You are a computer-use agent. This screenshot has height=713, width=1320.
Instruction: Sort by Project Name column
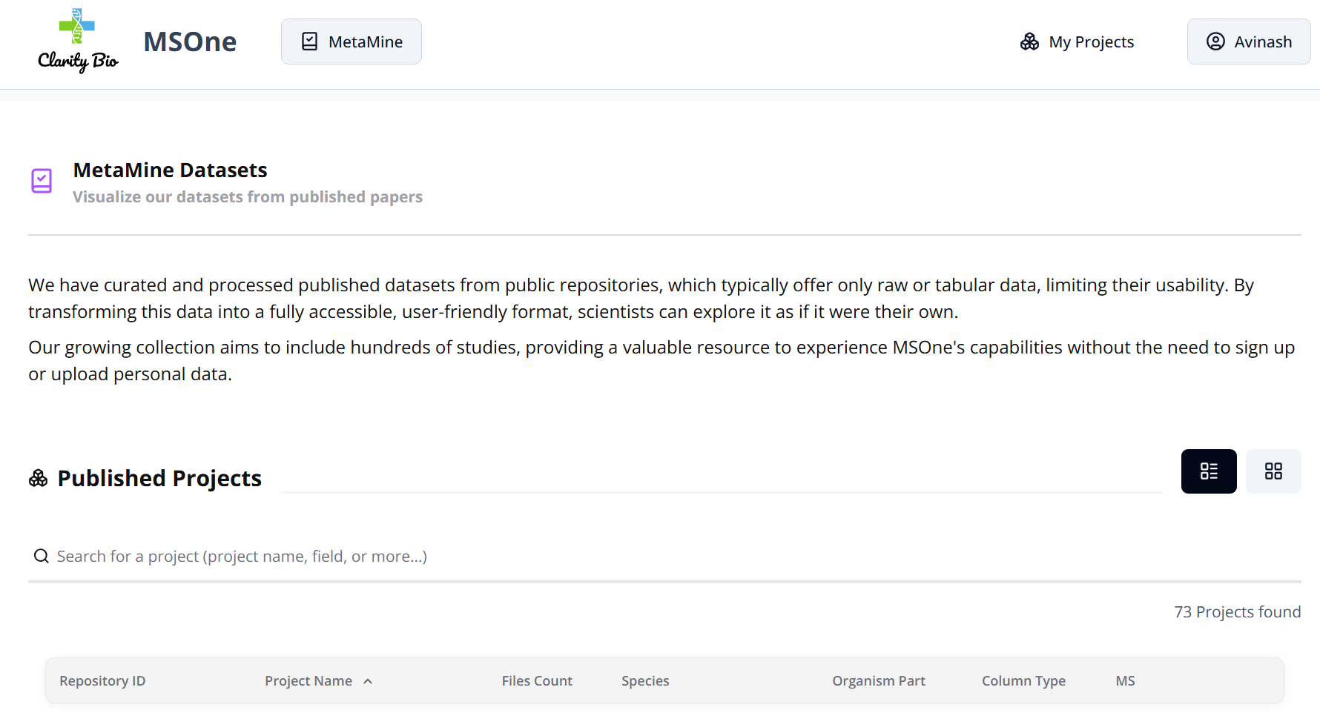[x=308, y=681]
